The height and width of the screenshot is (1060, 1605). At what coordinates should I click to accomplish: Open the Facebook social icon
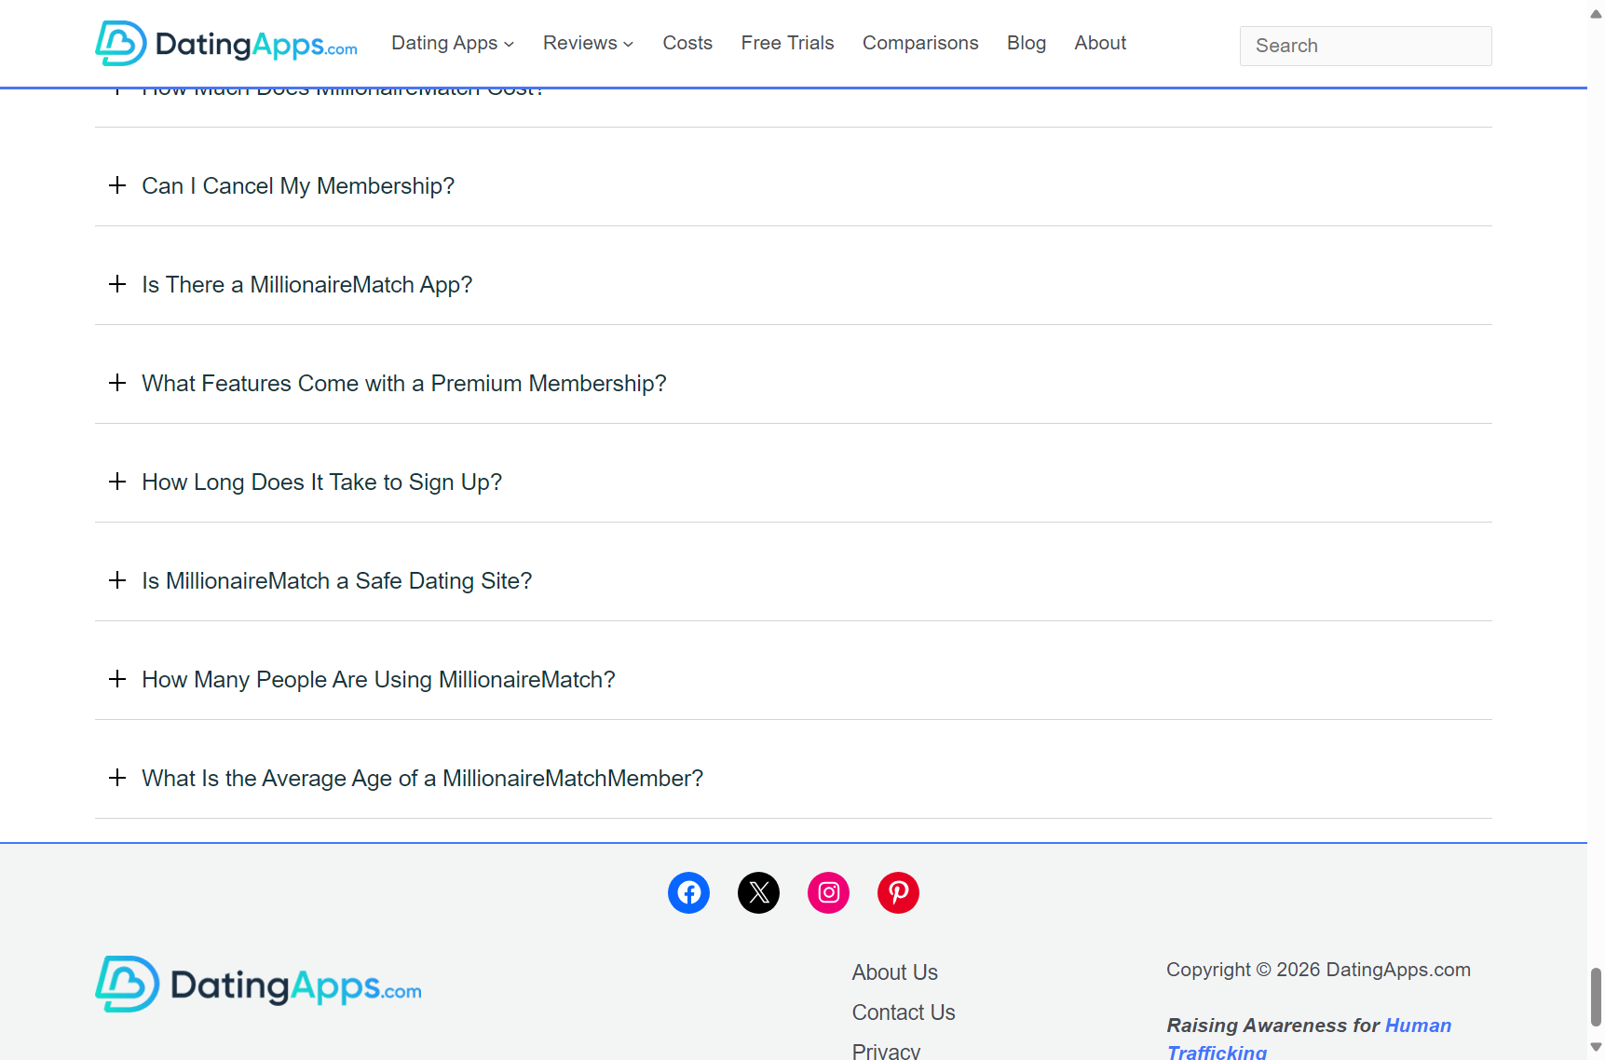click(688, 892)
